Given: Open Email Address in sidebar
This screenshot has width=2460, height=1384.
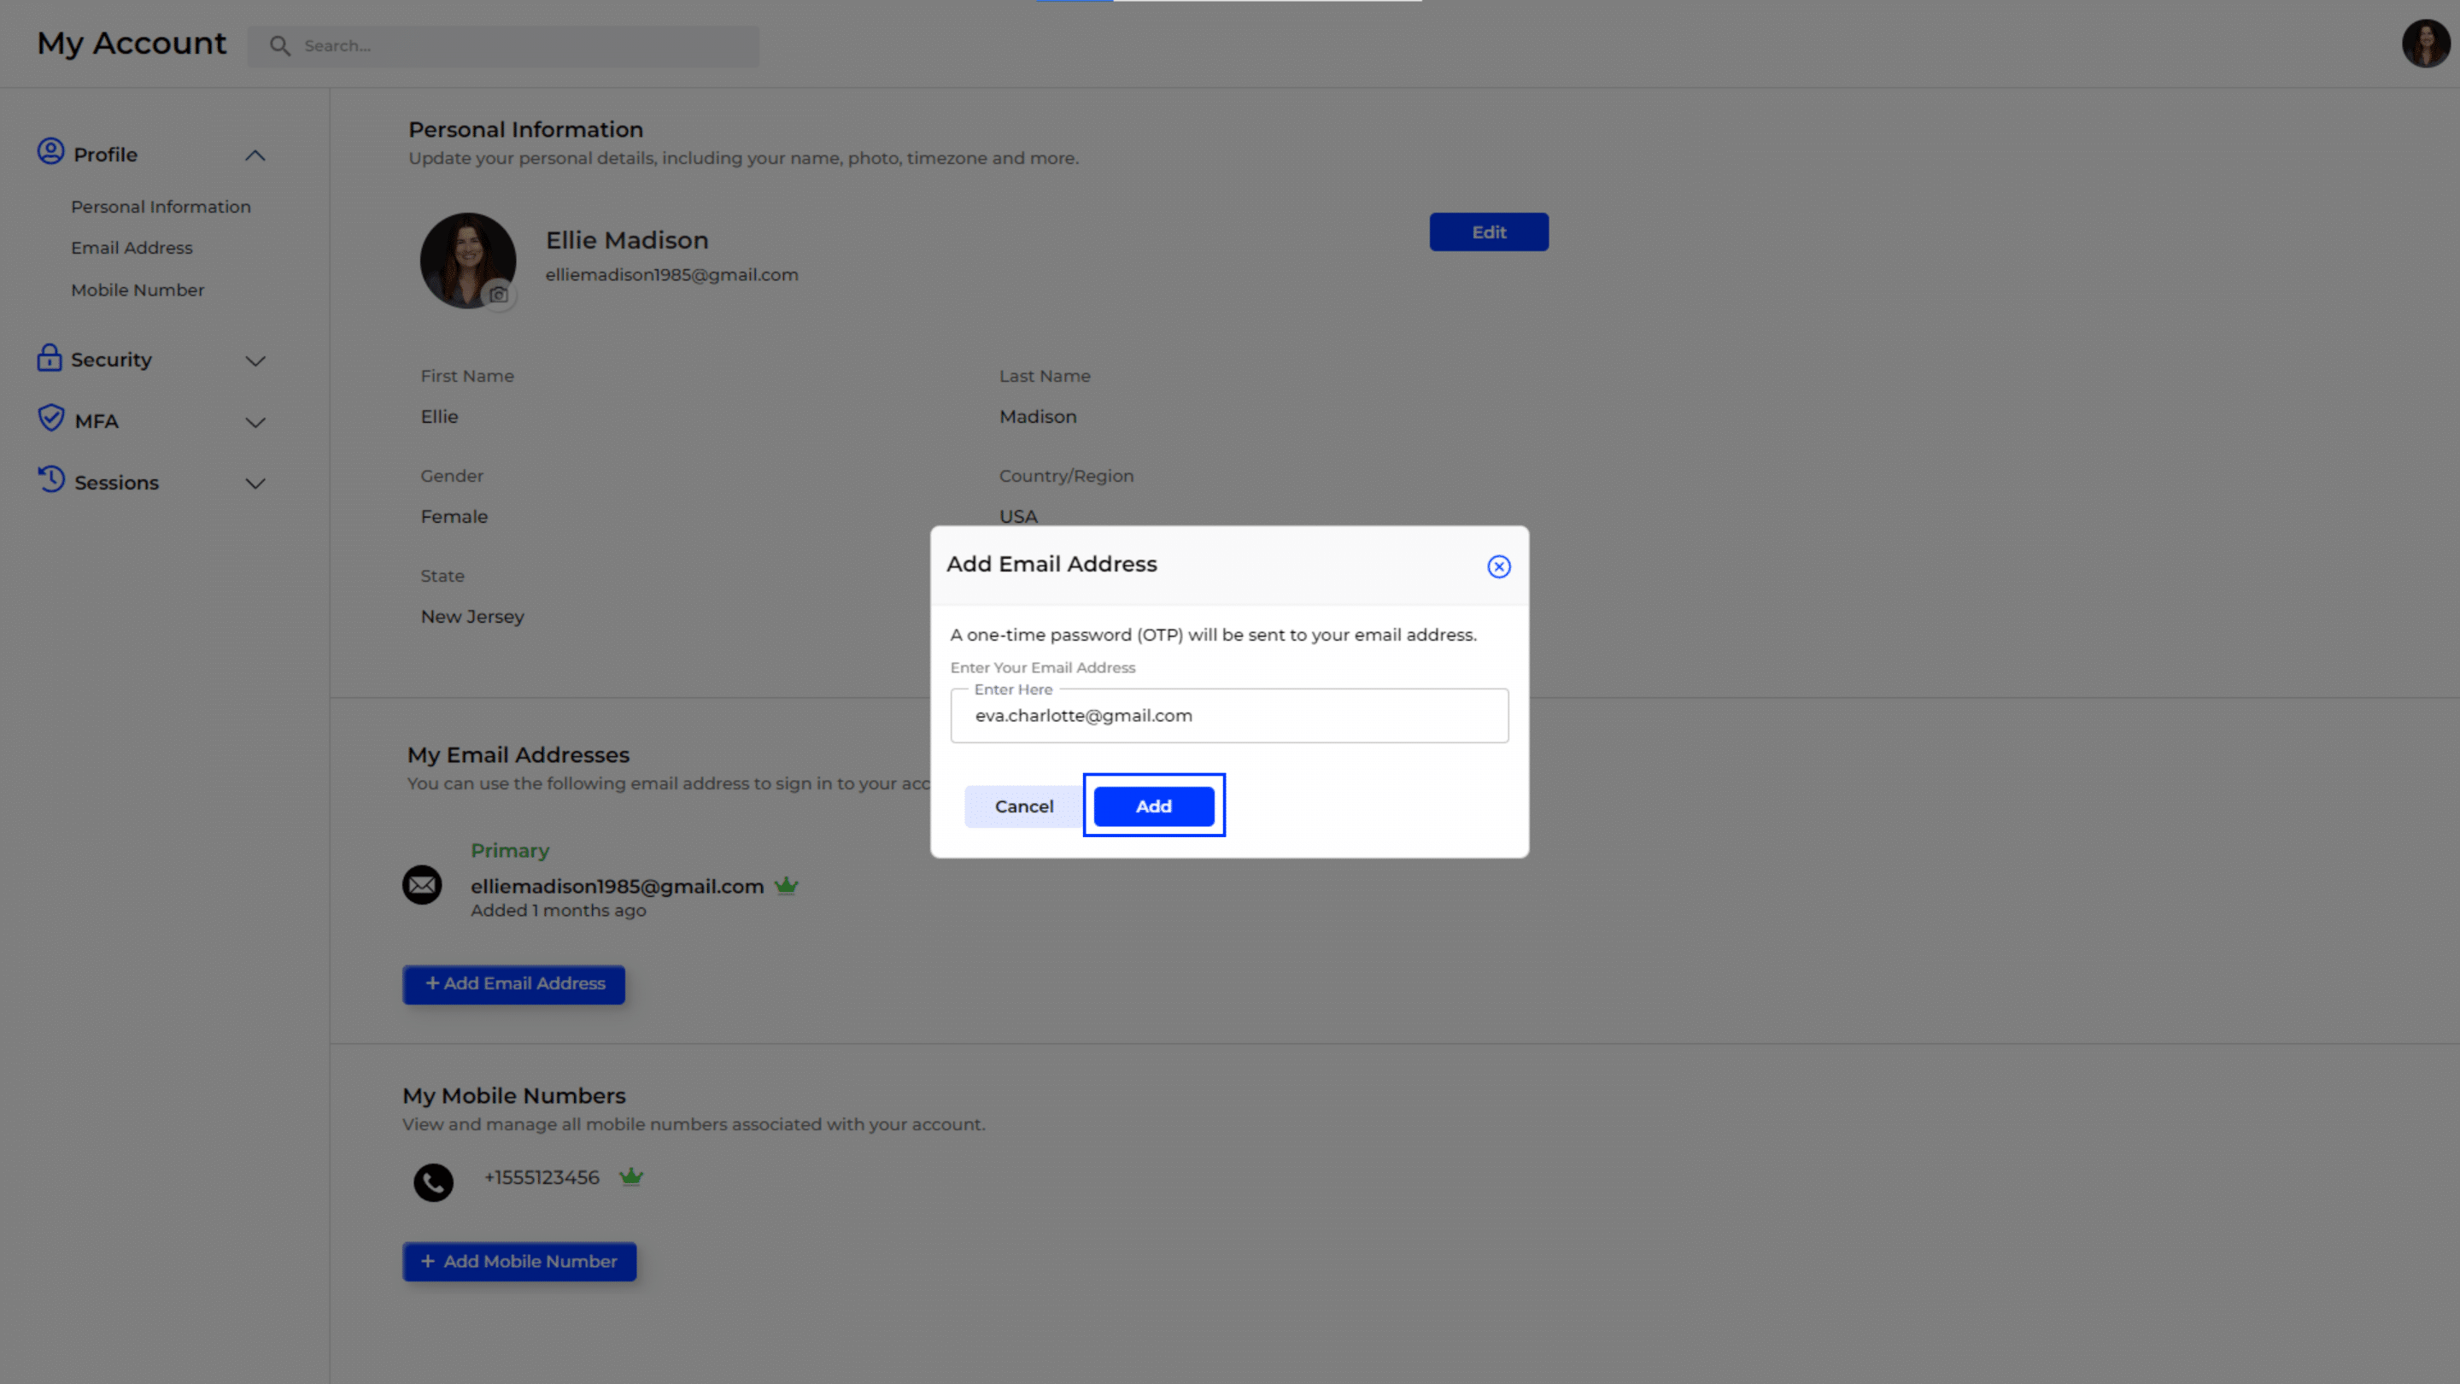Looking at the screenshot, I should tap(132, 249).
